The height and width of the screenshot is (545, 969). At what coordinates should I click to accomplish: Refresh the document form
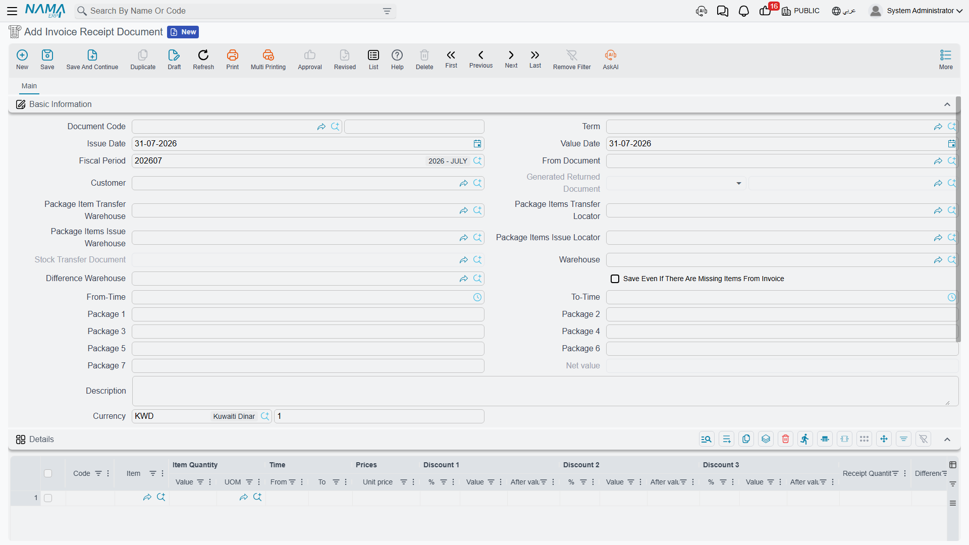(203, 60)
